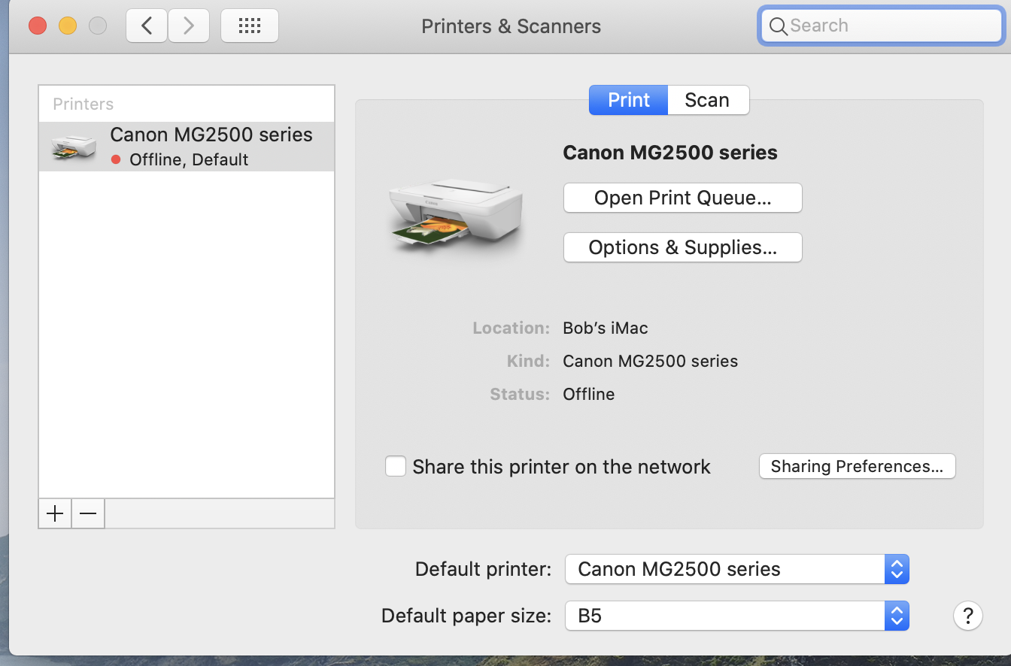The height and width of the screenshot is (666, 1011).
Task: Click the 'Offline, Default' status text
Action: tap(189, 159)
